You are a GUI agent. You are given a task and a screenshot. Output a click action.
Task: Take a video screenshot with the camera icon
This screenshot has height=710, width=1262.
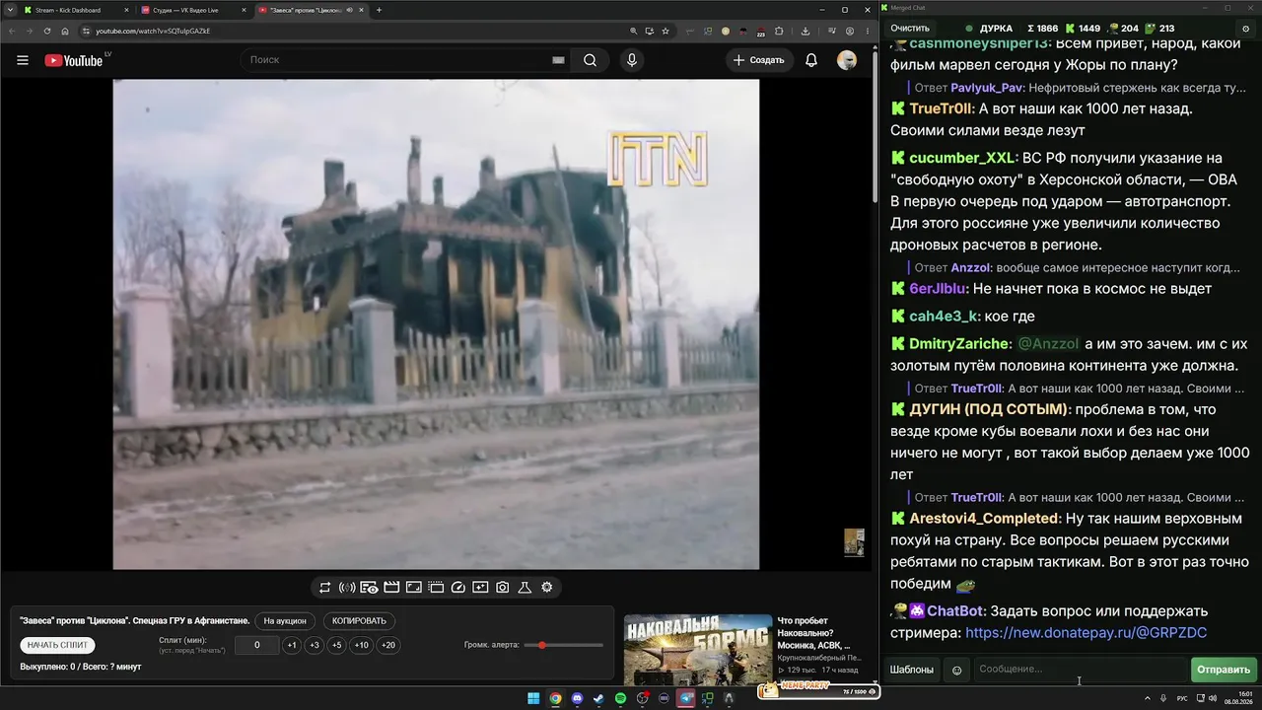tap(503, 588)
